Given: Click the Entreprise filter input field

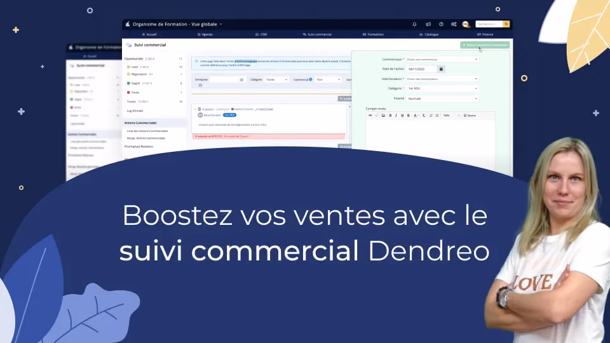Looking at the screenshot, I should tap(227, 80).
